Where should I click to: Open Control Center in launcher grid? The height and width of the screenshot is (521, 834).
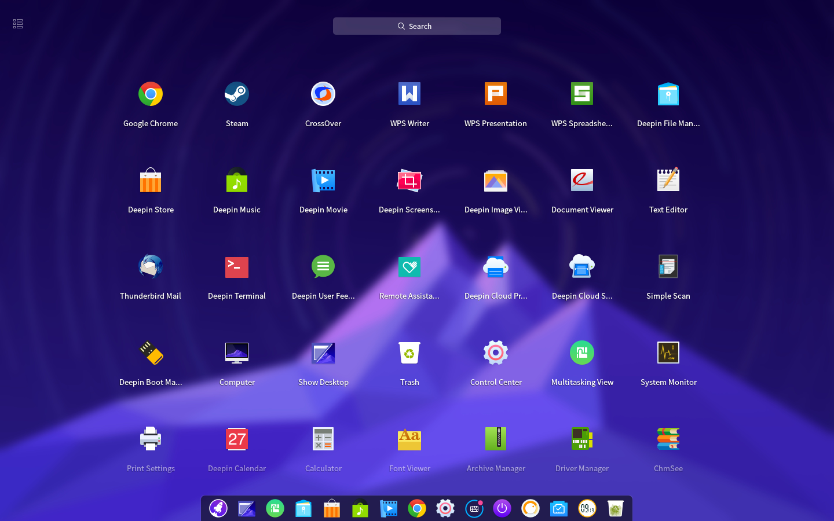tap(496, 353)
